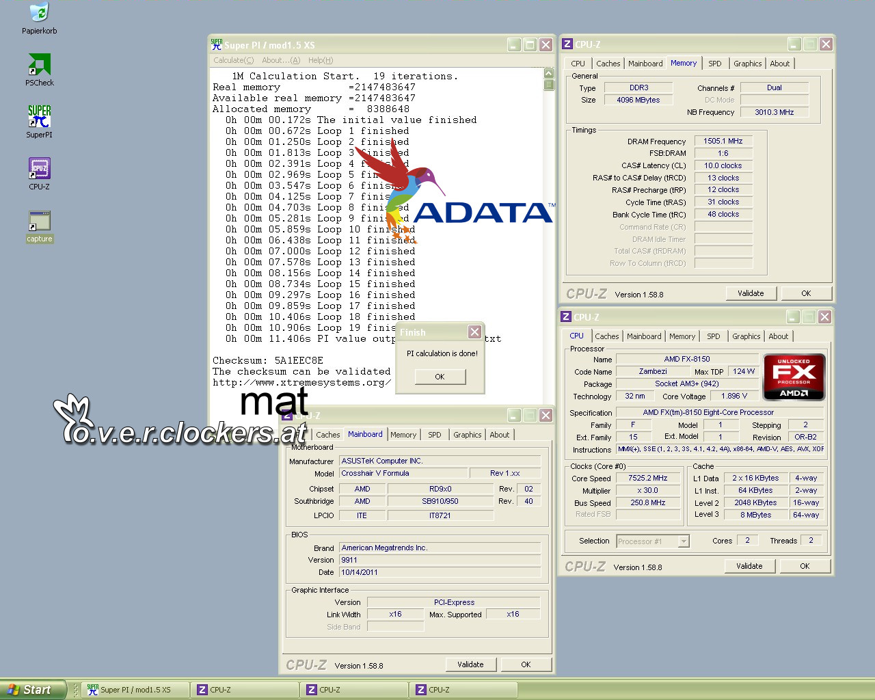Click the Threads count field
The height and width of the screenshot is (700, 875).
[811, 541]
